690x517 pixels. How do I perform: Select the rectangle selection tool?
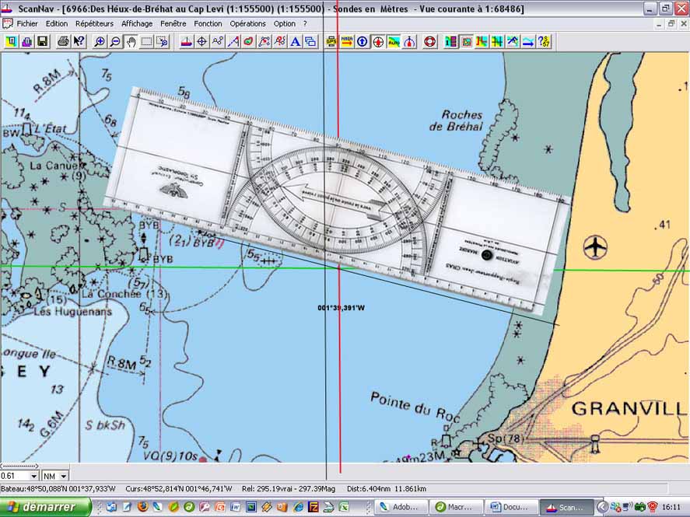pos(146,42)
